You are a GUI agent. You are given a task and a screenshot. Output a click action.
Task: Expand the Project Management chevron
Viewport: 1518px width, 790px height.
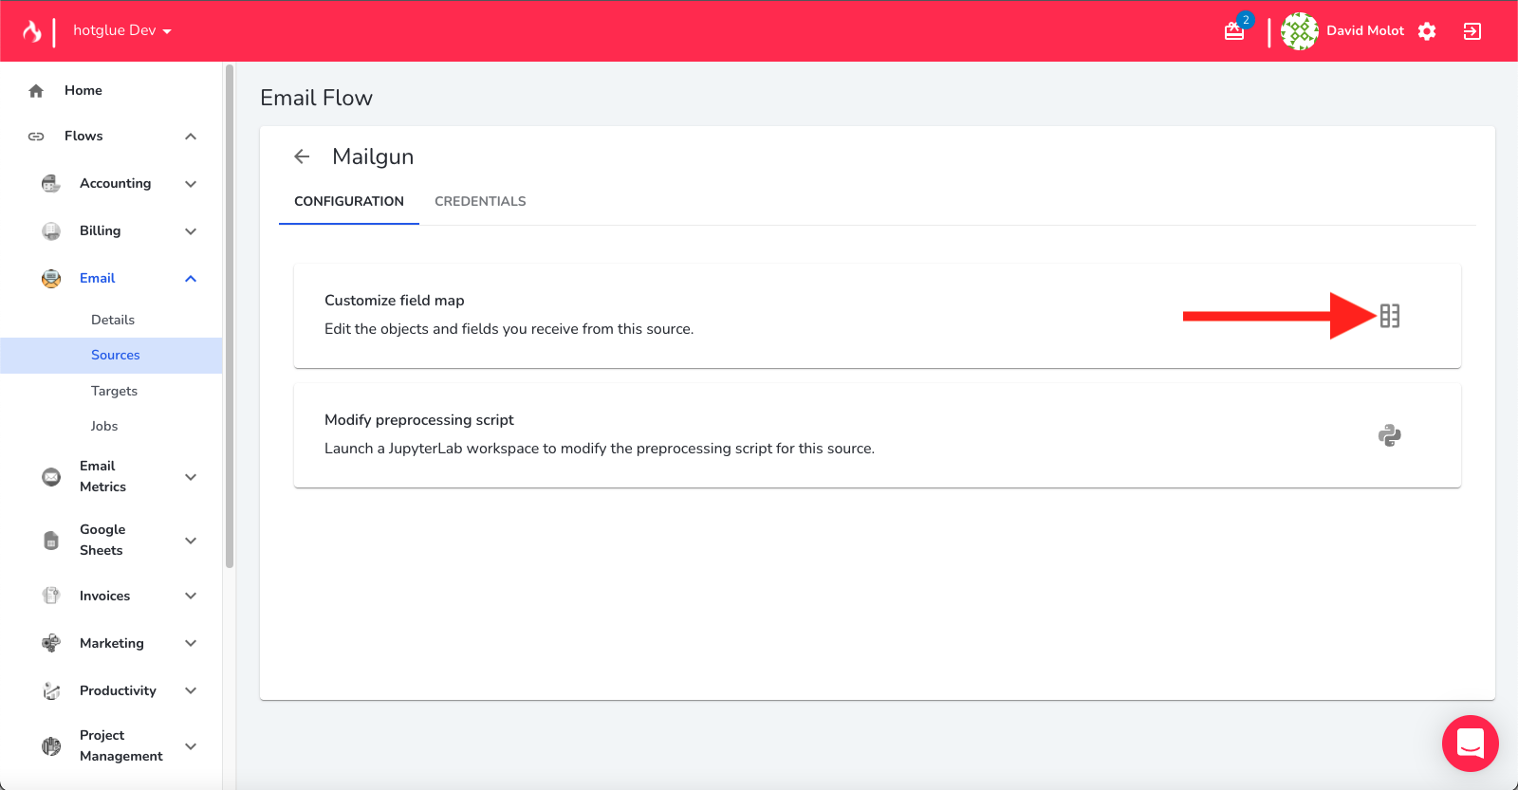point(191,746)
